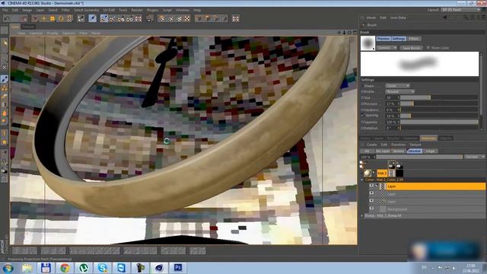487x274 pixels.
Task: Switch to the Texture view tab
Action: pos(28,27)
